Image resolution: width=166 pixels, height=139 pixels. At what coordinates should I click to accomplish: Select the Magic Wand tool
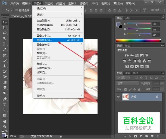5,38
